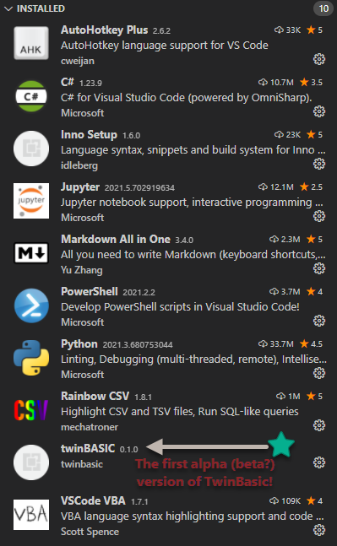The height and width of the screenshot is (546, 337).
Task: Open manage gear for Rainbow CSV
Action: (x=319, y=425)
